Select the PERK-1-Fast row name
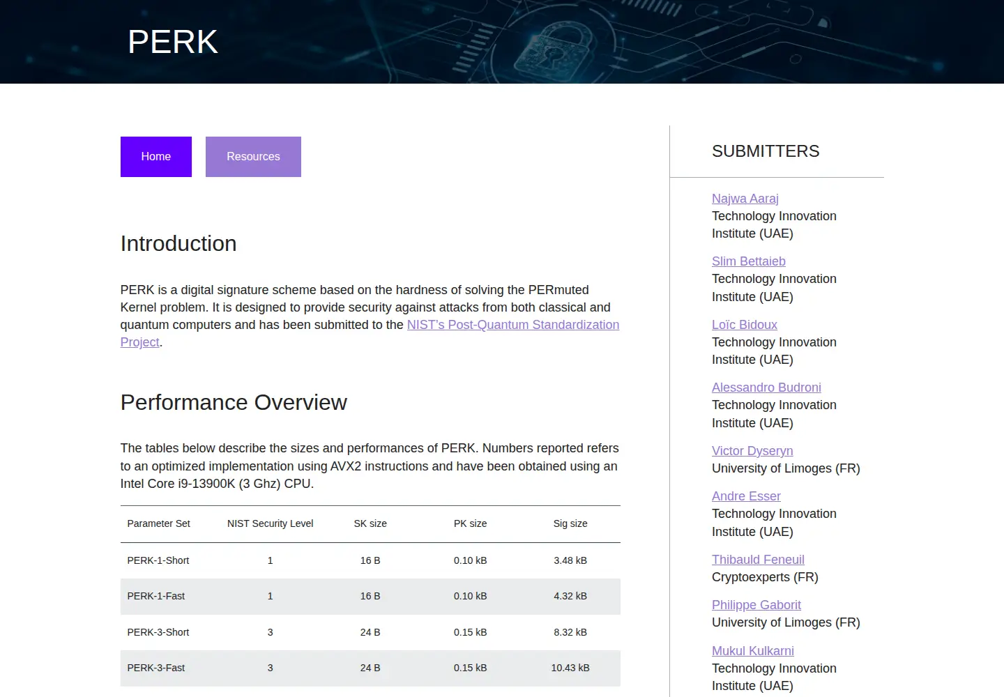This screenshot has width=1004, height=697. click(156, 596)
